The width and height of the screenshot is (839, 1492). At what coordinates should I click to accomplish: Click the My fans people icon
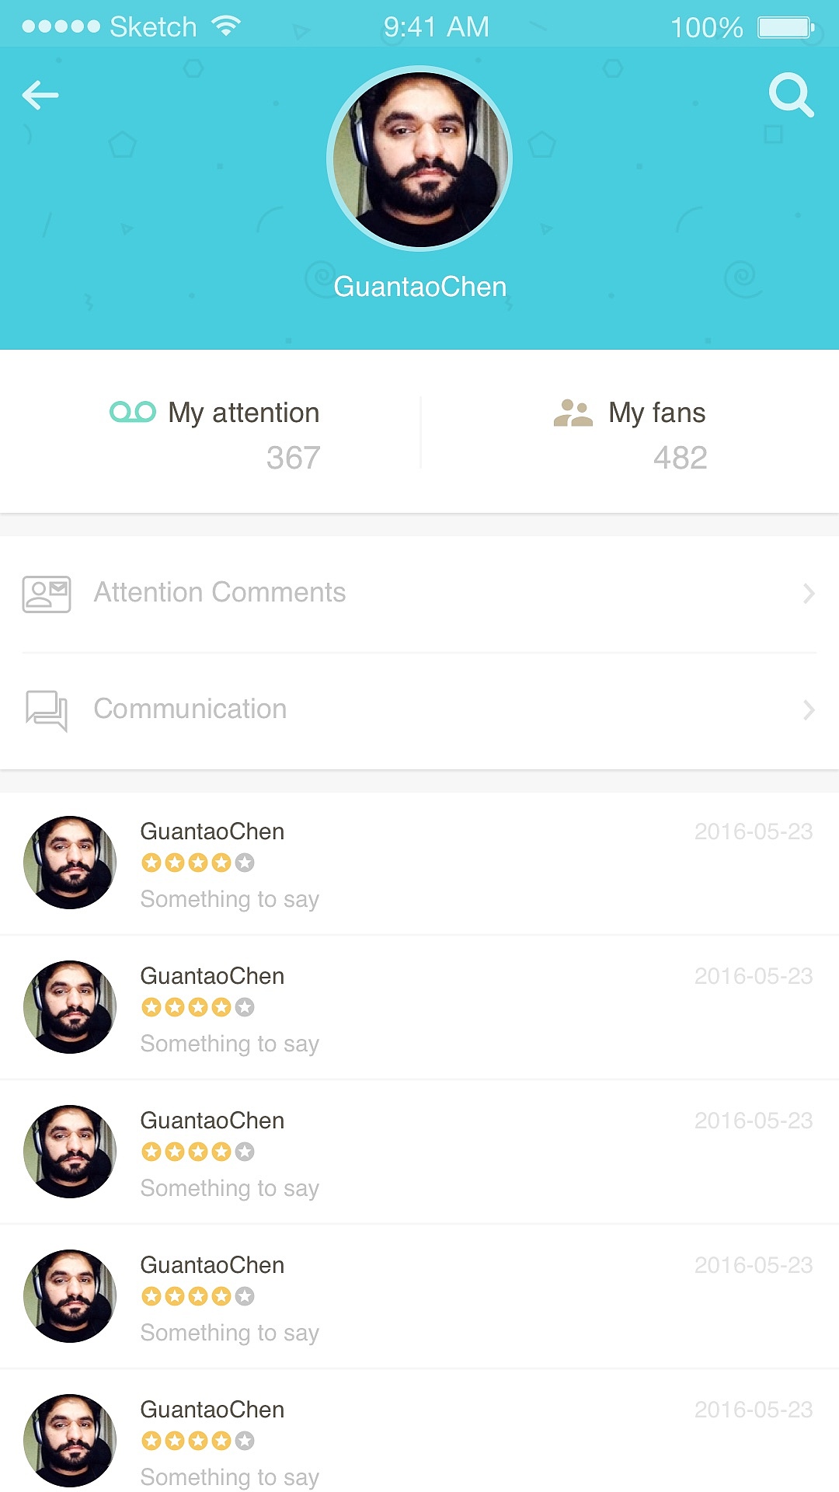tap(573, 413)
